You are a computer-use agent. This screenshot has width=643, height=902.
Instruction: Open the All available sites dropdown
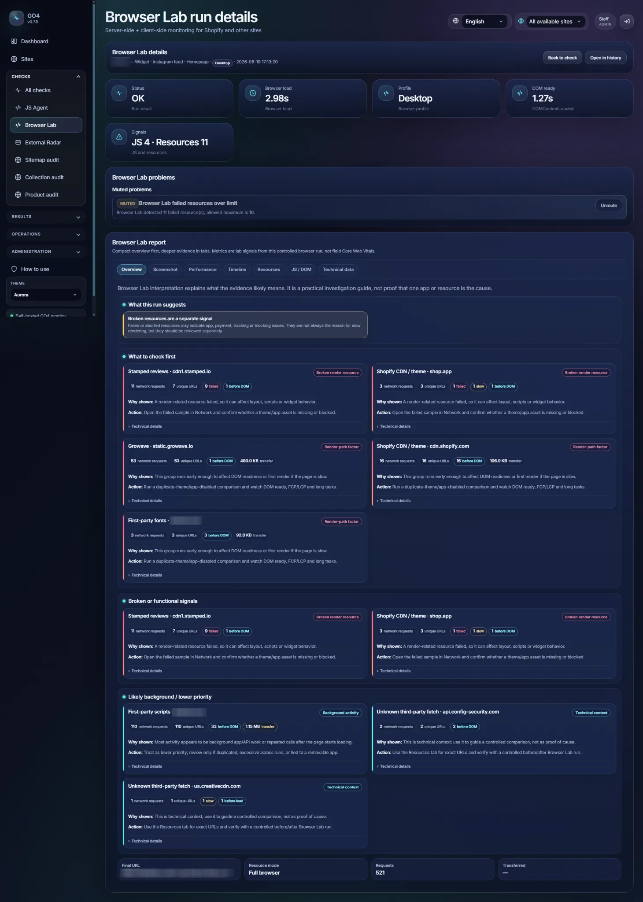tap(556, 21)
